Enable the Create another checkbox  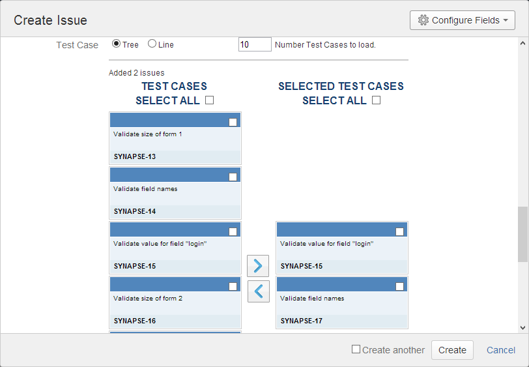(356, 349)
